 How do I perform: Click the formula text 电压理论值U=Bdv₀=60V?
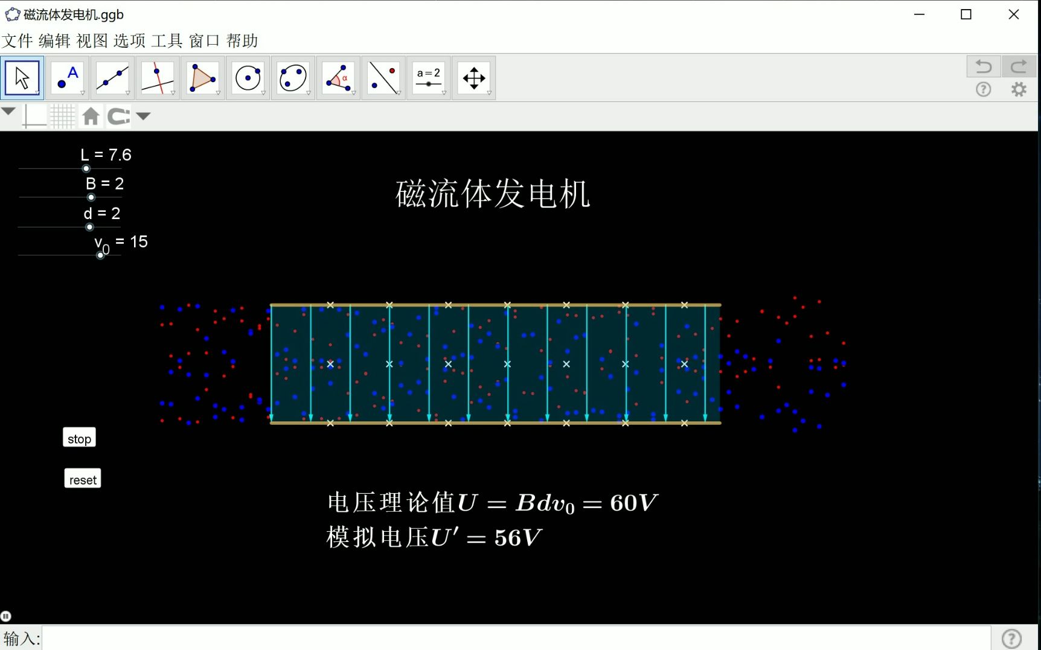coord(492,502)
